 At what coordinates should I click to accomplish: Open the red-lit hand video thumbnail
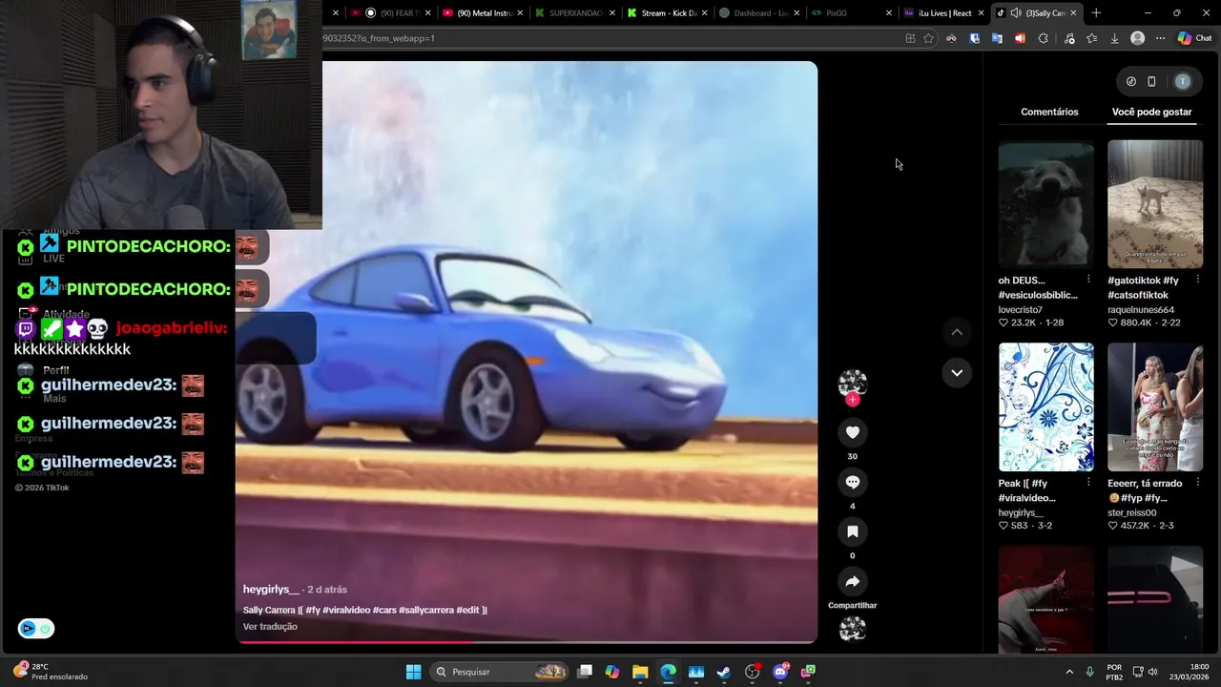1045,599
